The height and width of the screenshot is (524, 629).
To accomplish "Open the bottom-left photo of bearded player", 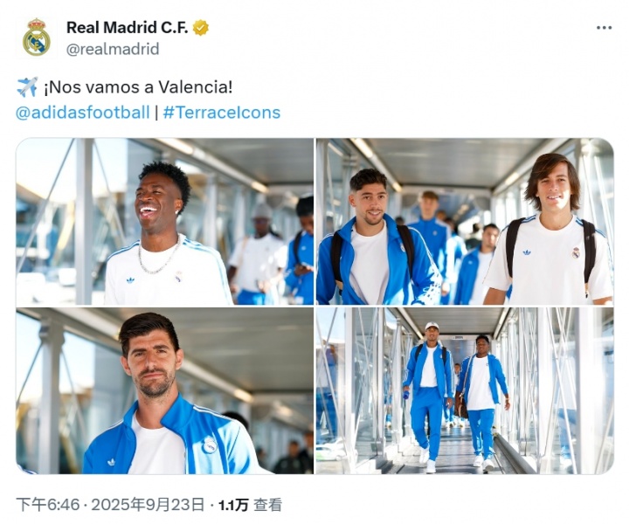I will [165, 391].
